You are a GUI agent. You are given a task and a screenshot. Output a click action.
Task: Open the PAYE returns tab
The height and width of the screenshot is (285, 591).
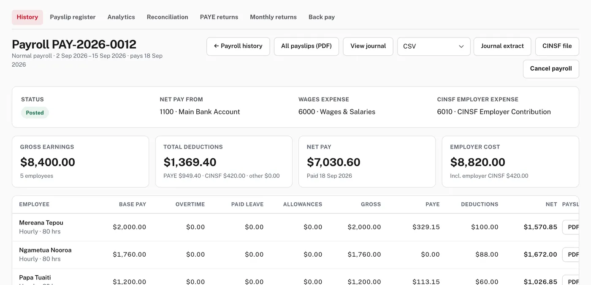coord(219,17)
